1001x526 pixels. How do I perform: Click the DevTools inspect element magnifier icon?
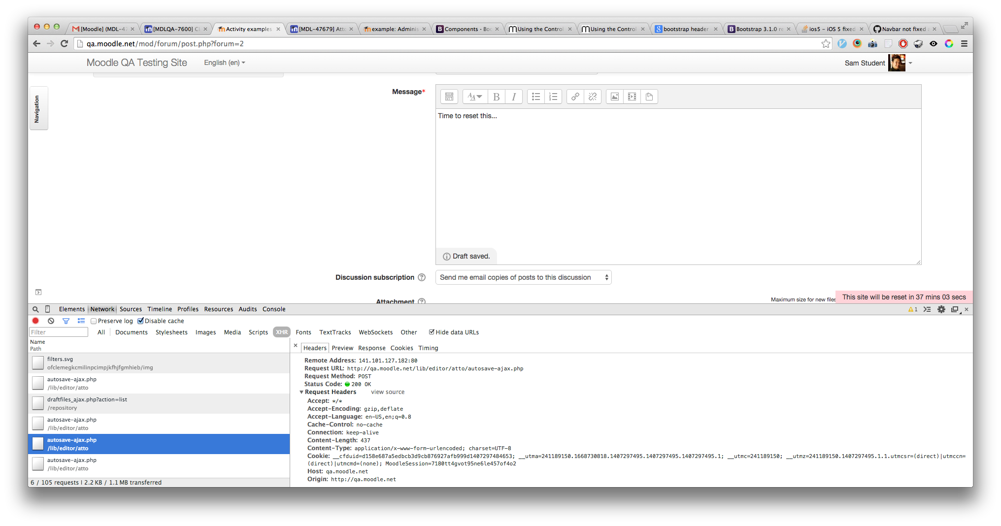(35, 309)
